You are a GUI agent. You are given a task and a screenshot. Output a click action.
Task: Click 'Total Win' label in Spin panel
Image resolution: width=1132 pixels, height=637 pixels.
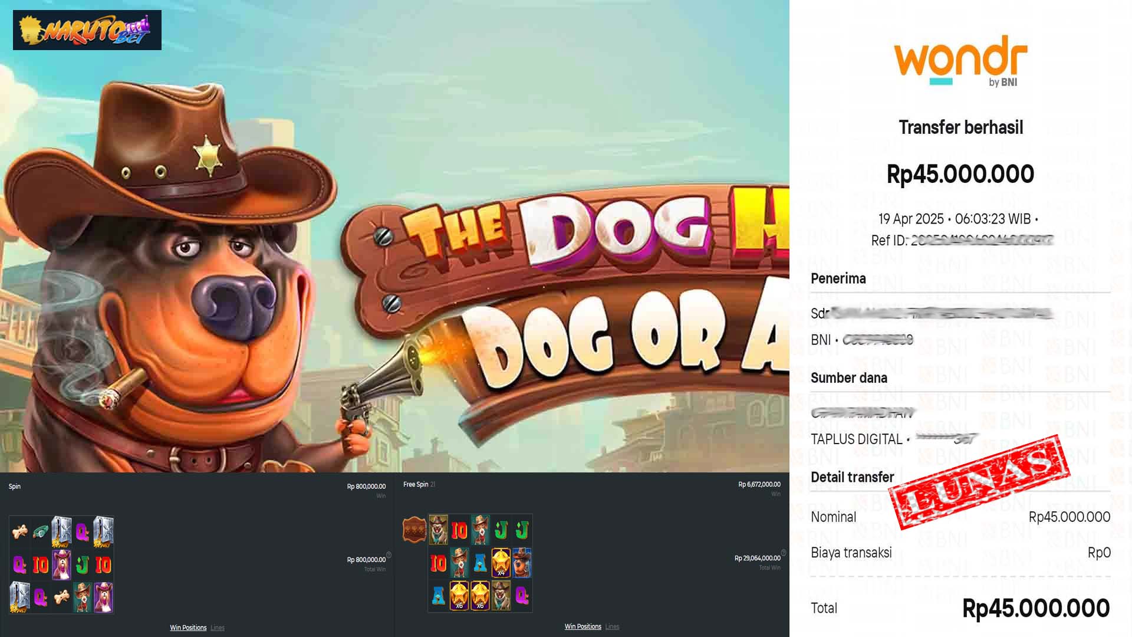tap(375, 569)
